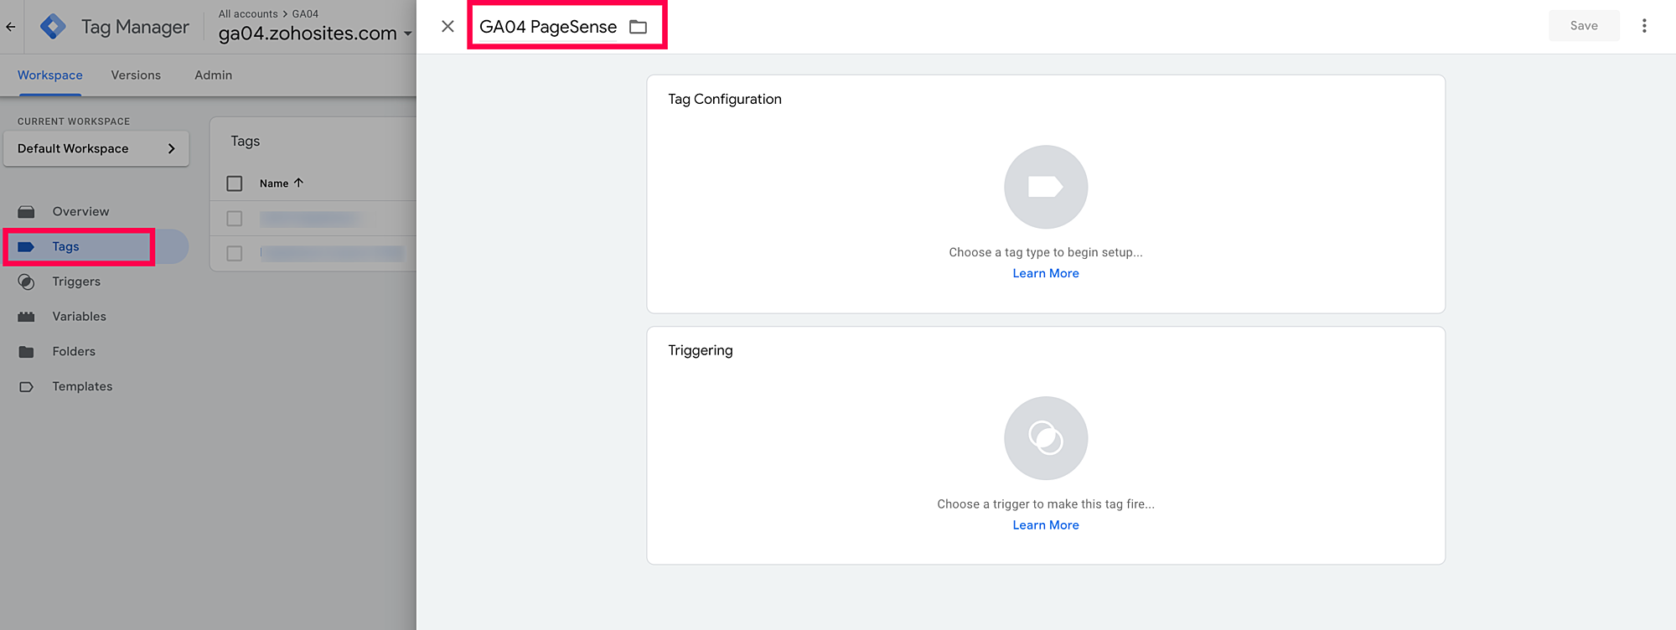Click the Triggering card heading

701,350
